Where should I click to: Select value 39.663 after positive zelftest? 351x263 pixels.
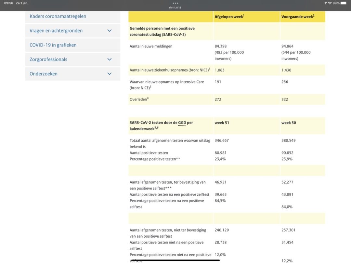[220, 194]
